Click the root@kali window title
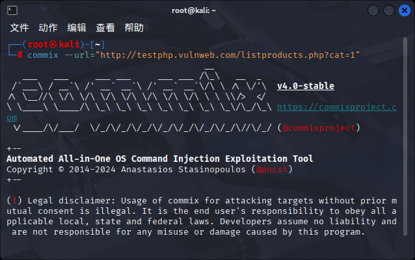 pyautogui.click(x=194, y=10)
